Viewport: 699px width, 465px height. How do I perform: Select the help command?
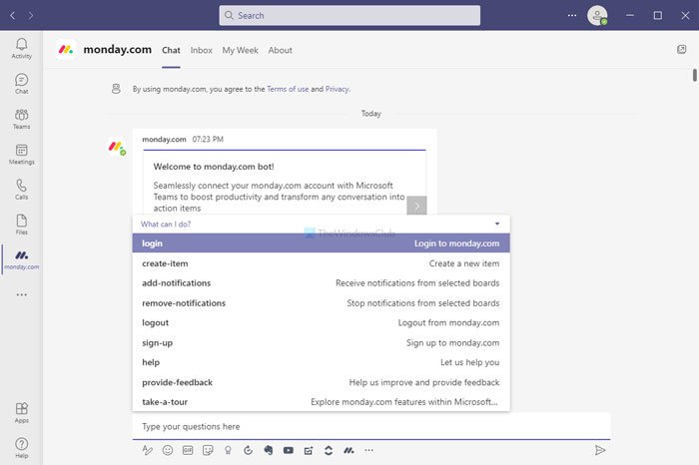pyautogui.click(x=321, y=362)
